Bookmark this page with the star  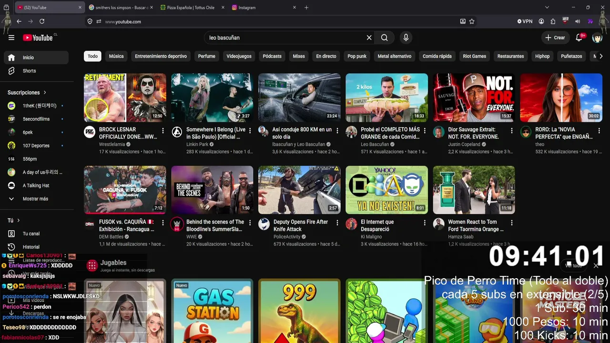tap(472, 21)
